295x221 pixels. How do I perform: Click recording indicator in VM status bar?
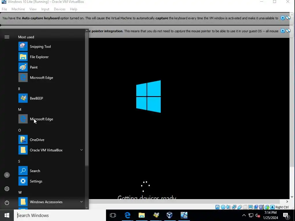click(x=256, y=207)
